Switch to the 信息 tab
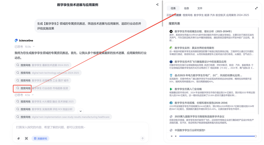Screen dimensions: 264x145 (x=186, y=8)
